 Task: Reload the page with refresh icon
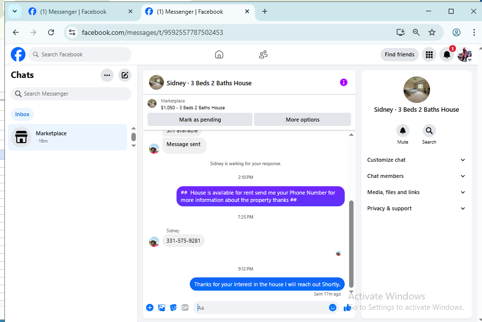tap(51, 32)
